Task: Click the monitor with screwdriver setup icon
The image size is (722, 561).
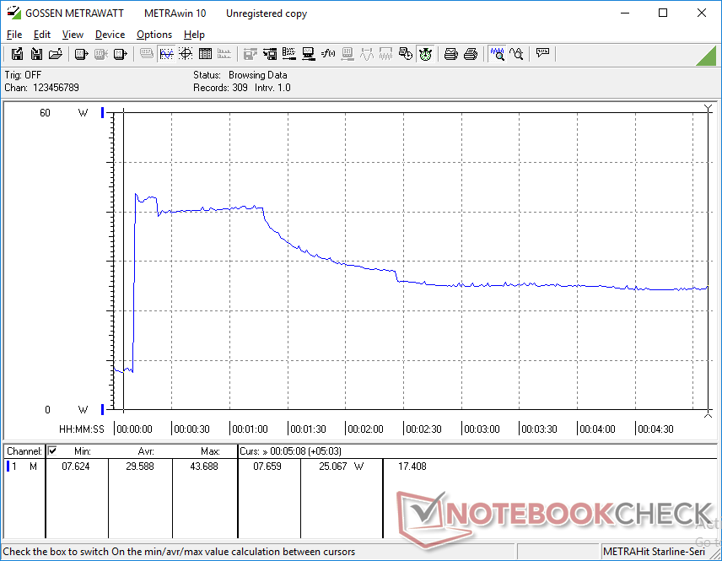Action: point(309,54)
